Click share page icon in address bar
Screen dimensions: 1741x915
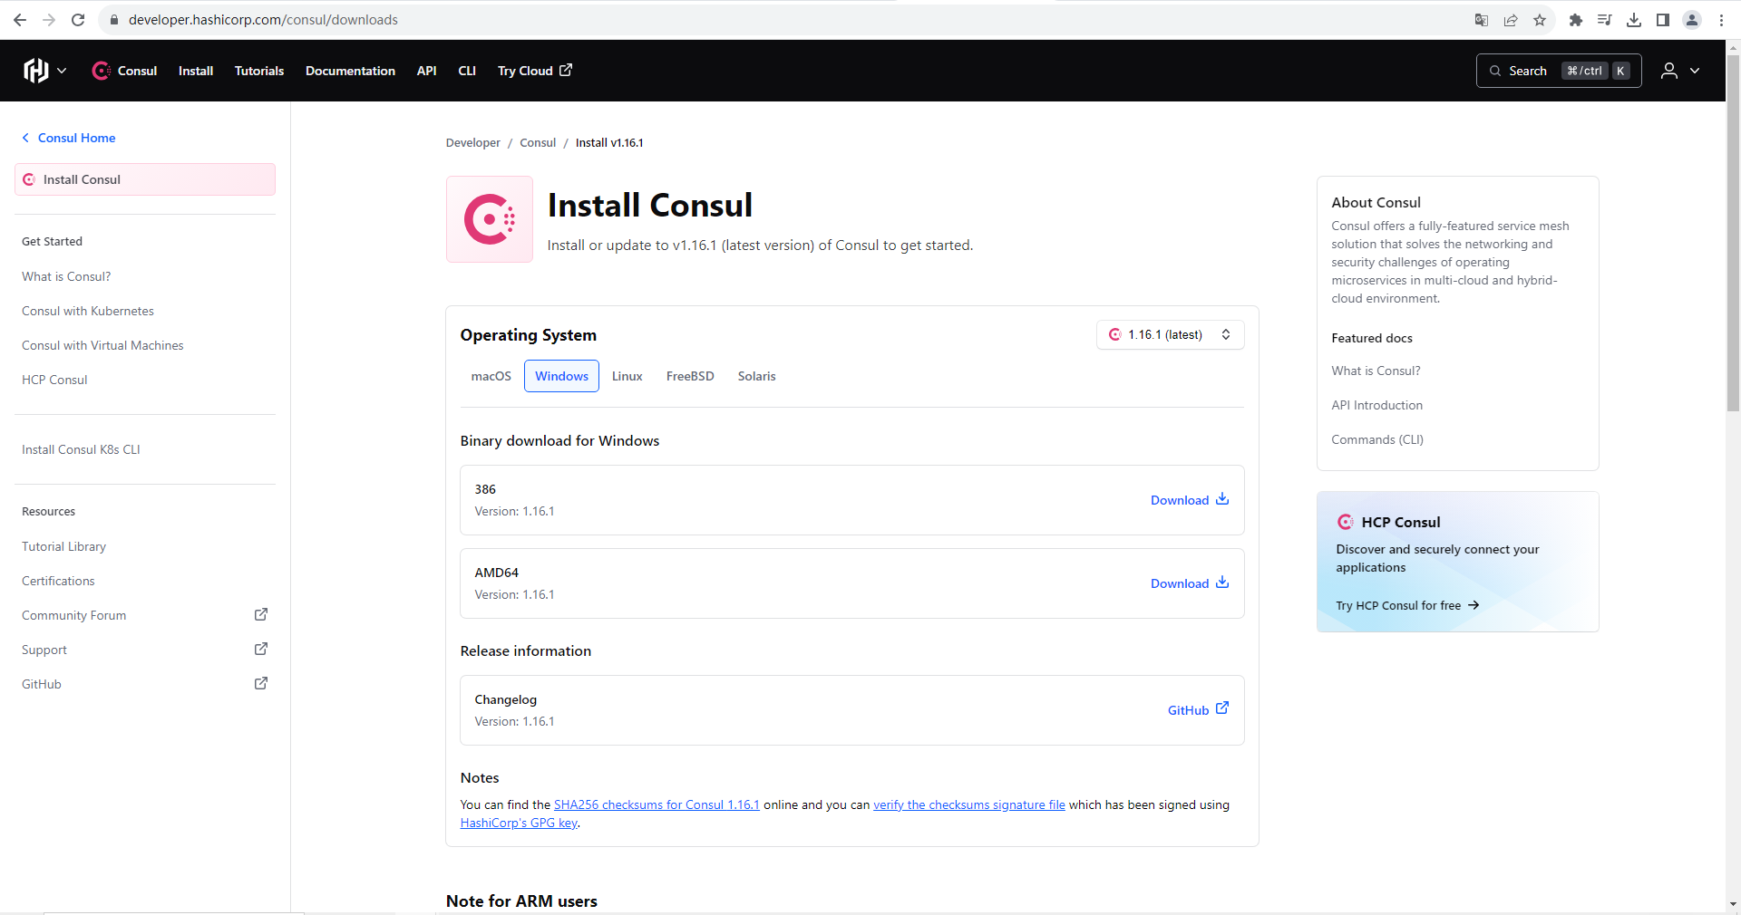[1511, 20]
